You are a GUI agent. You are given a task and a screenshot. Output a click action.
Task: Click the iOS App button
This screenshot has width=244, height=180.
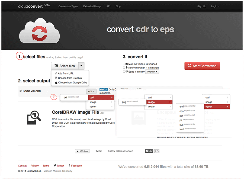click(82, 151)
